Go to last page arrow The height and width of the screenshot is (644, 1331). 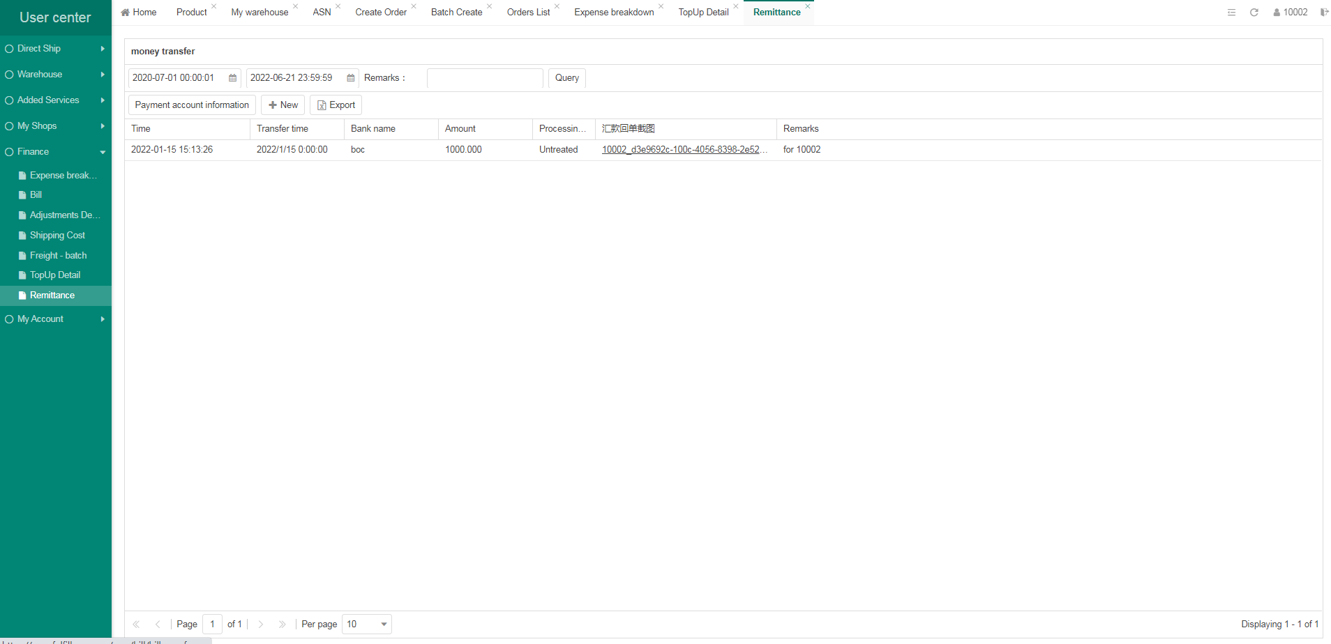pos(283,624)
